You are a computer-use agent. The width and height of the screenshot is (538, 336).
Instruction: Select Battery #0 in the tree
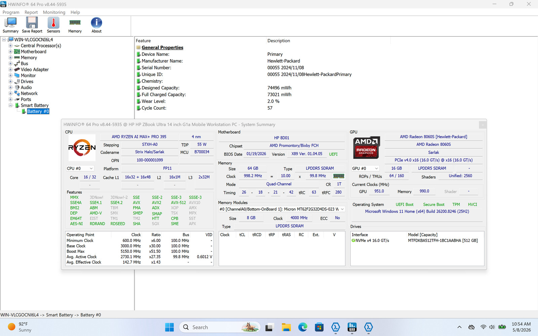[x=38, y=112]
